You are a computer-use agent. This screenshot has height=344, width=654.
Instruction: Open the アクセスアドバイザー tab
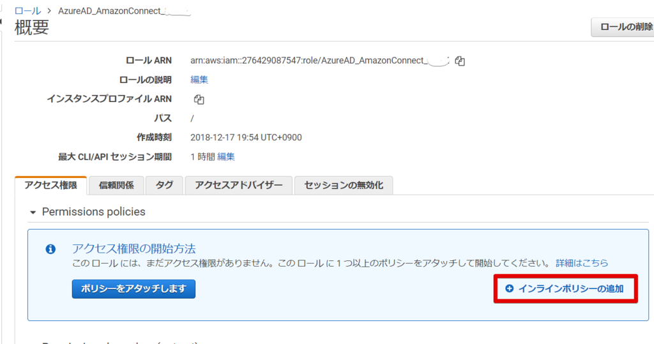(239, 186)
